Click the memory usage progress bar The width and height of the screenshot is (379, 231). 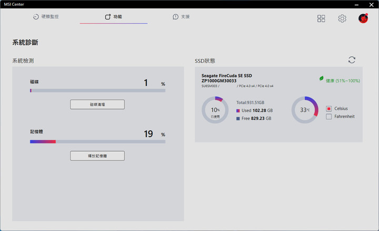click(98, 142)
